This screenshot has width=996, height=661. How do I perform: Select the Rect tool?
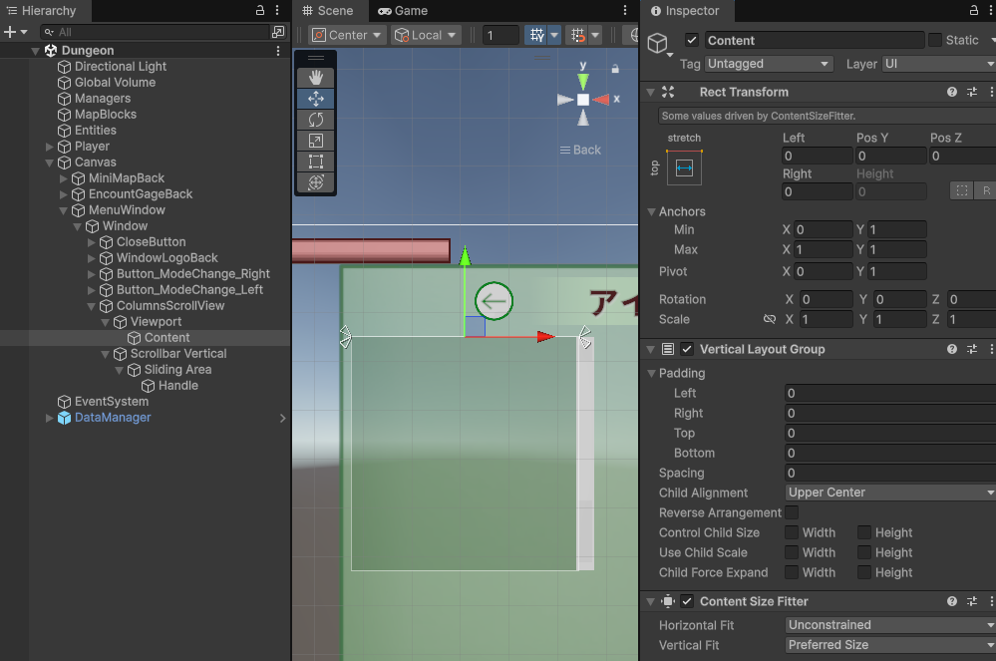click(316, 162)
